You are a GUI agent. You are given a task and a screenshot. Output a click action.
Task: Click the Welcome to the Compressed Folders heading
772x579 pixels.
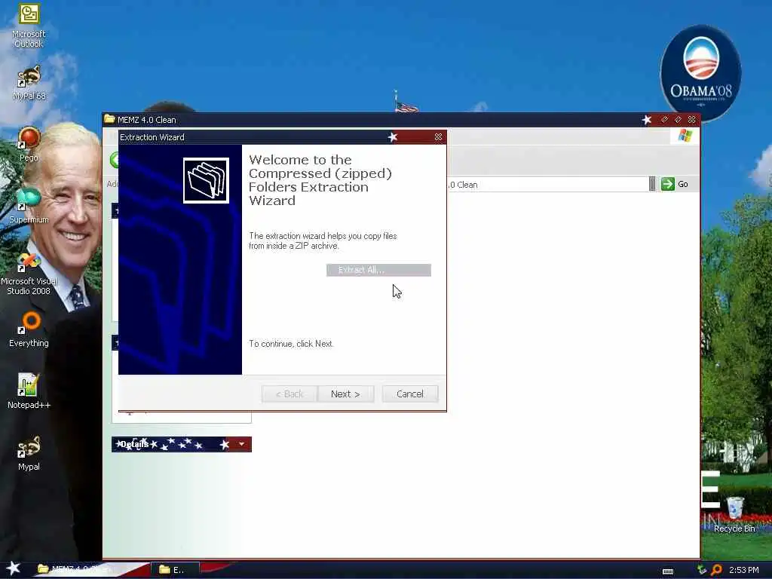tap(320, 180)
